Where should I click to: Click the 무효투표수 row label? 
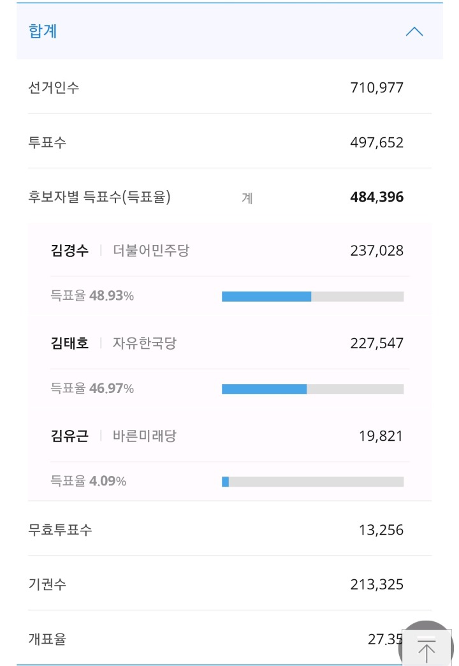point(60,529)
